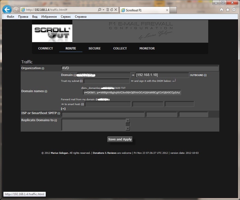Image resolution: width=240 pixels, height=200 pixels.
Task: Open the address bar dropdown arrow
Action: click(103, 10)
